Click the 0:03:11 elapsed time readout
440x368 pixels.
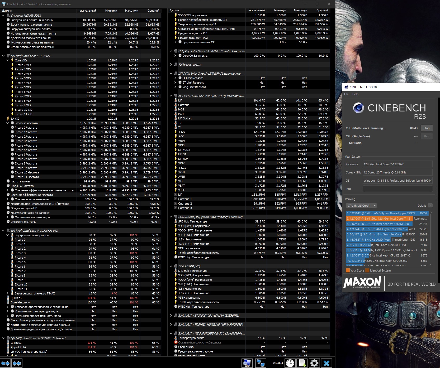click(278, 363)
